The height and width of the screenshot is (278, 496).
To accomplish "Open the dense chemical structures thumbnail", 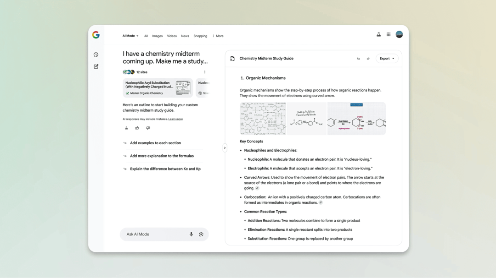I will tap(263, 119).
